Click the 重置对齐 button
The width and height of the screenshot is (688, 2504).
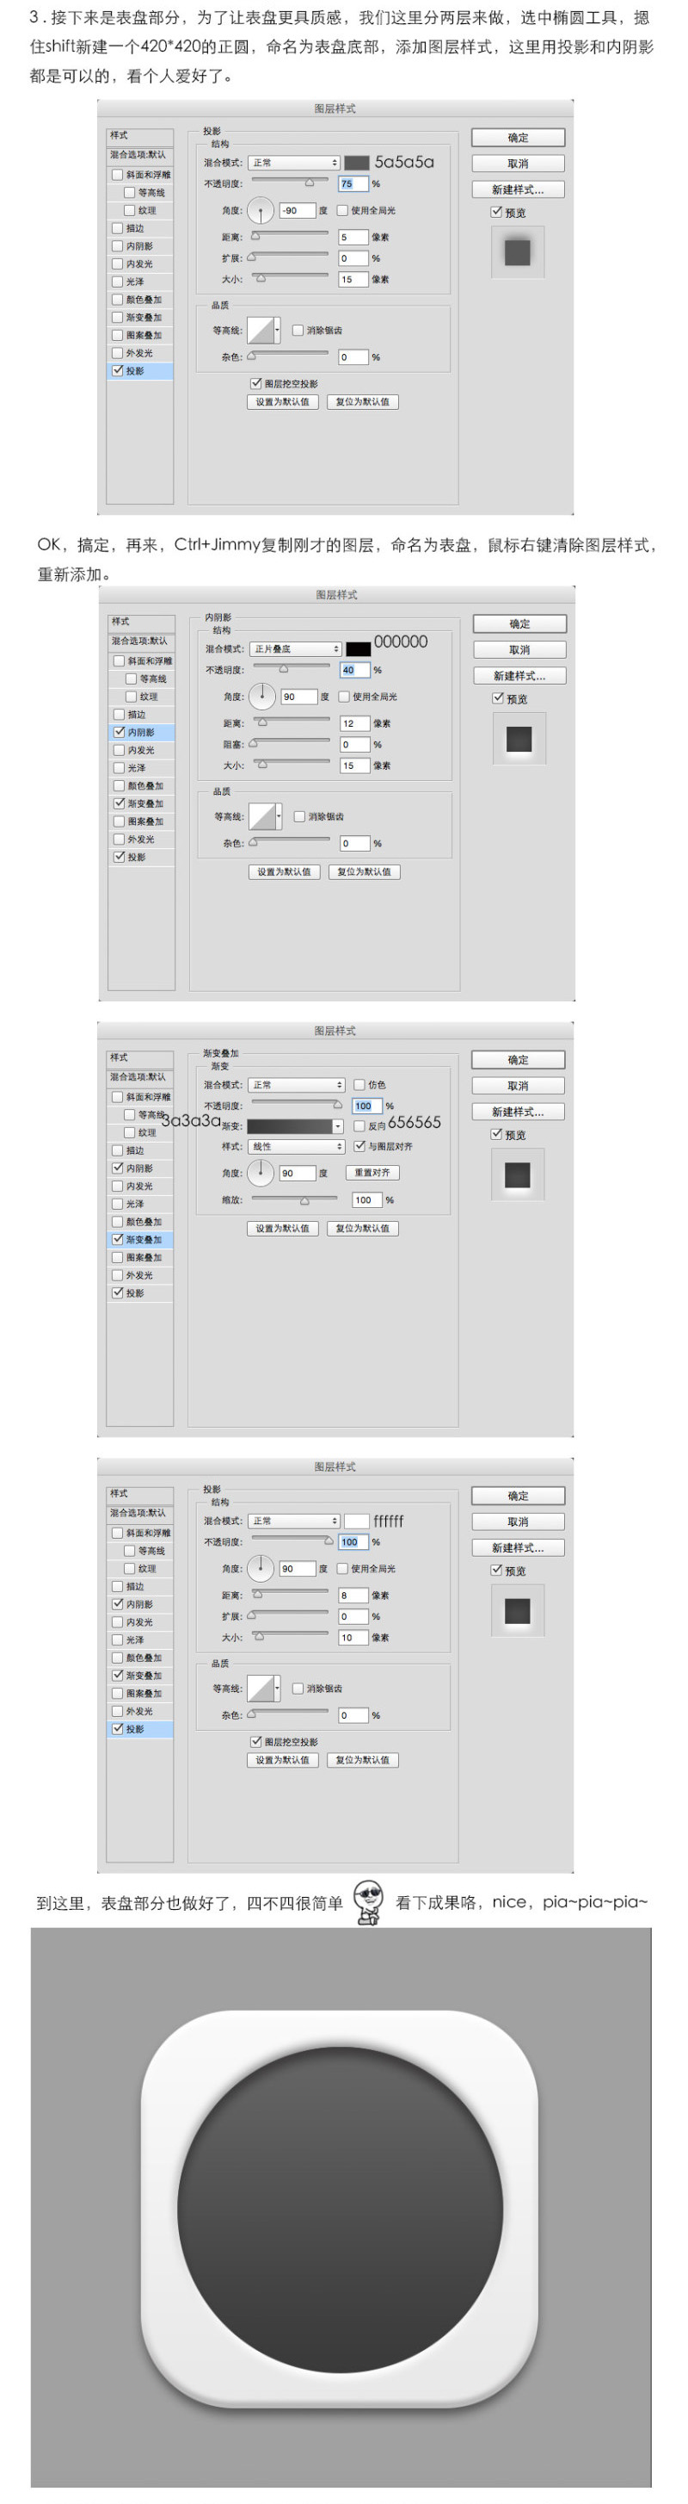pos(372,1172)
